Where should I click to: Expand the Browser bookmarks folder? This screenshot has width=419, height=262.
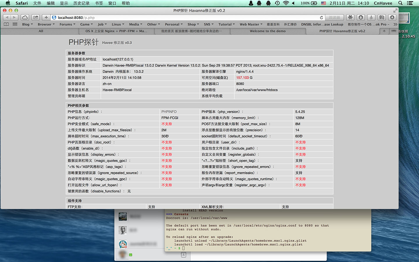pyautogui.click(x=46, y=24)
